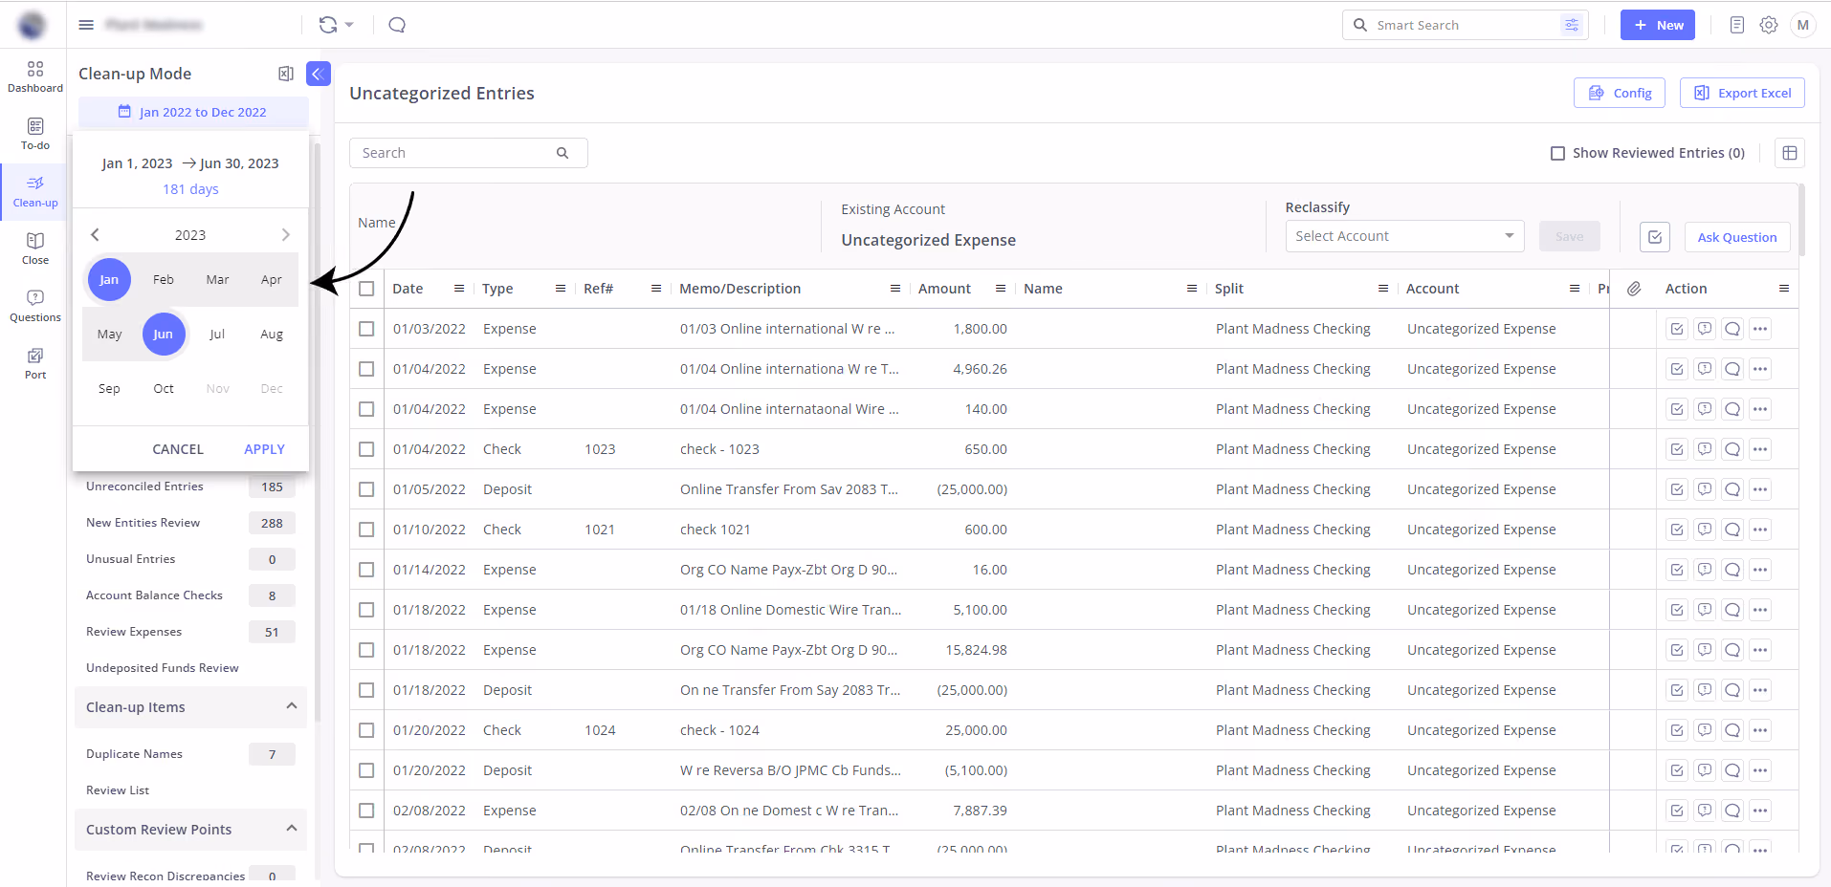This screenshot has width=1831, height=887.
Task: Click APPLY in the date picker
Action: [264, 449]
